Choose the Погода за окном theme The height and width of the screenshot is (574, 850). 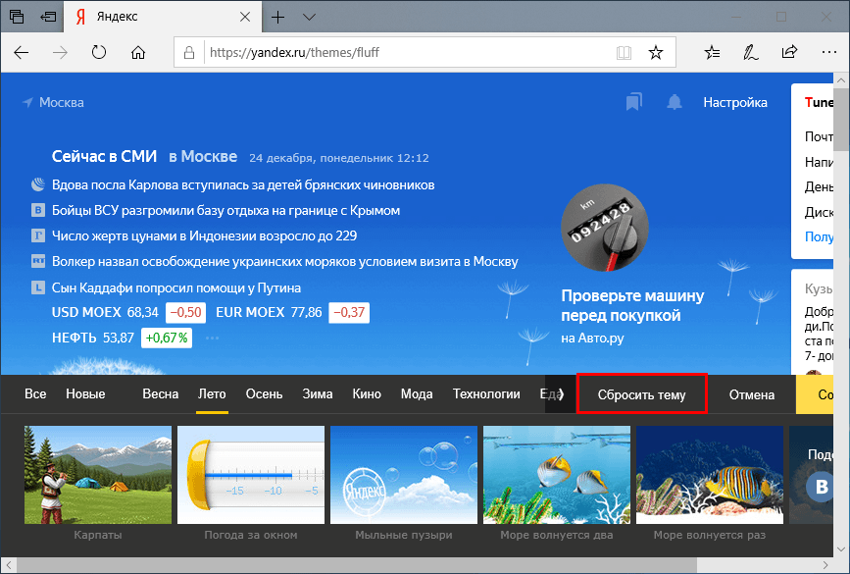251,475
